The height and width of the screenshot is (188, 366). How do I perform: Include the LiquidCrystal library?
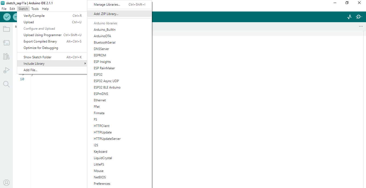coord(103,158)
